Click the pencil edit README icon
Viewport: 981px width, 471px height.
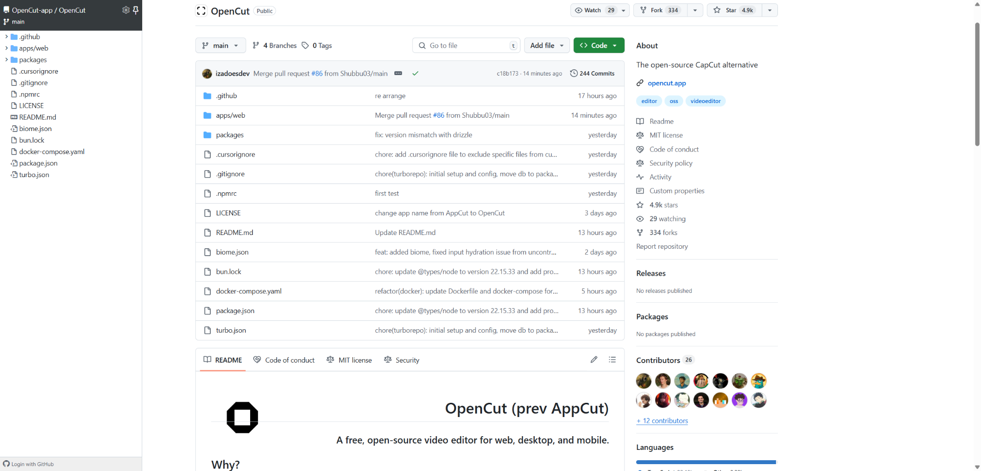tap(594, 360)
